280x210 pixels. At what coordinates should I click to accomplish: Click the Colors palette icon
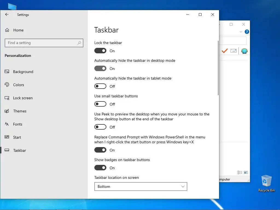7,84
